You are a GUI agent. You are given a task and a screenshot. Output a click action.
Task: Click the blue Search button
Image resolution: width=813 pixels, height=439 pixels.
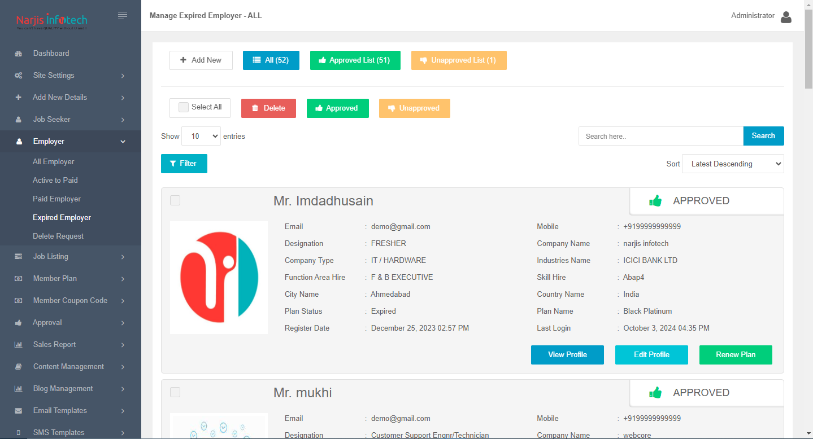tap(764, 136)
